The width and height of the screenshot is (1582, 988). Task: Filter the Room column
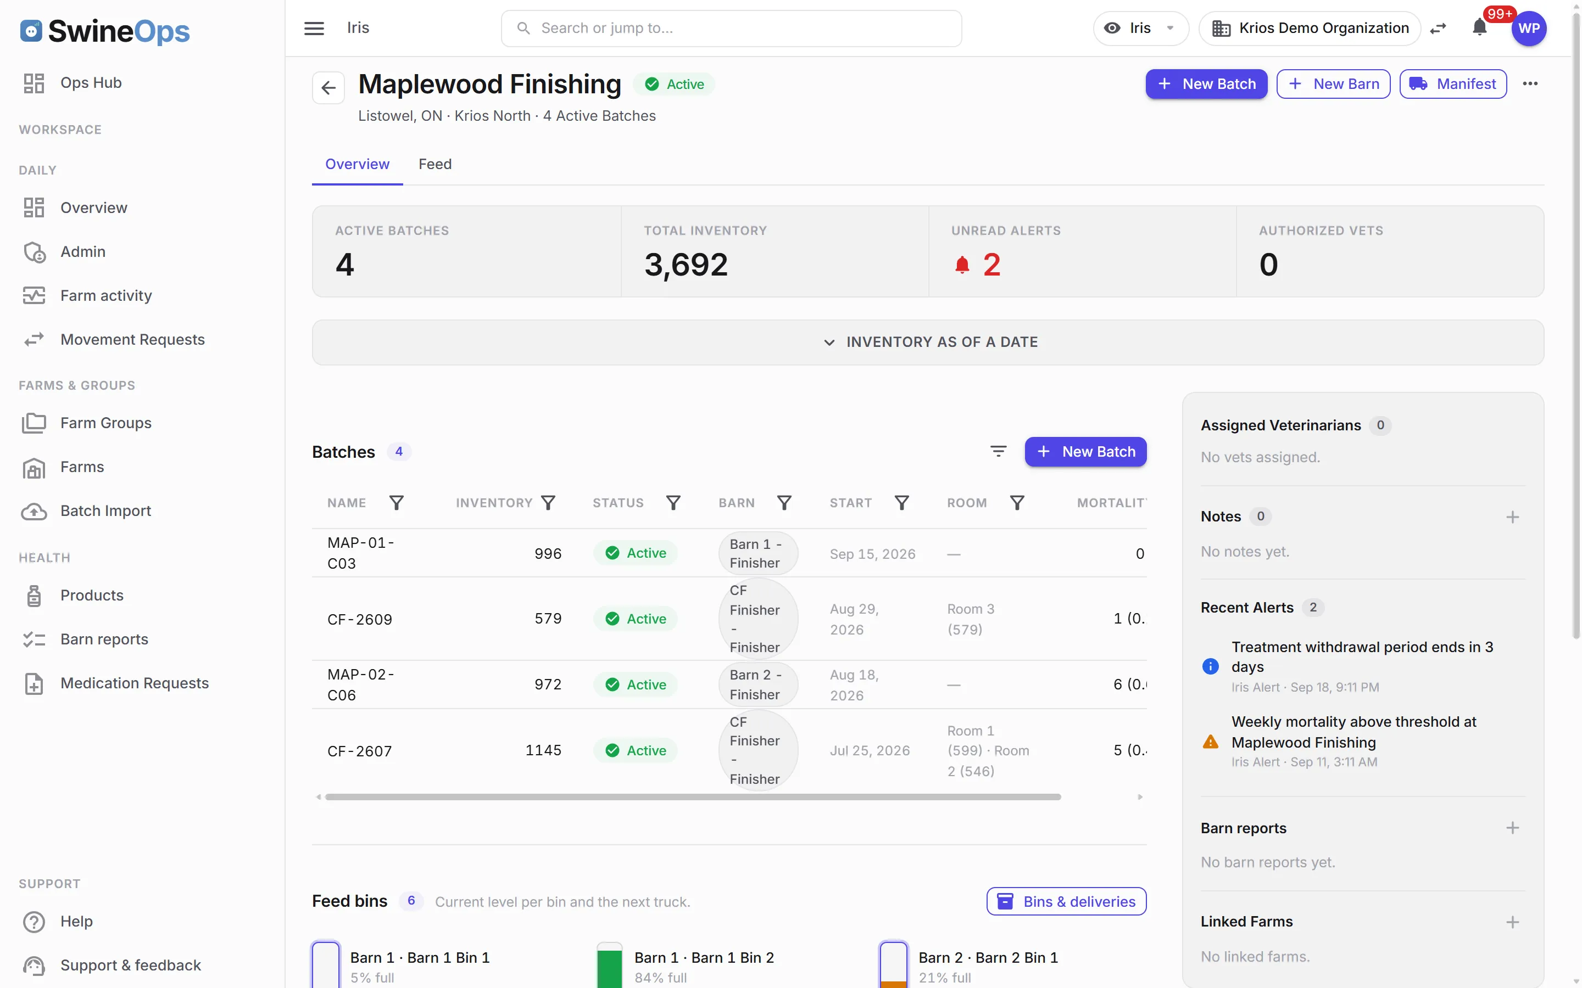1017,502
